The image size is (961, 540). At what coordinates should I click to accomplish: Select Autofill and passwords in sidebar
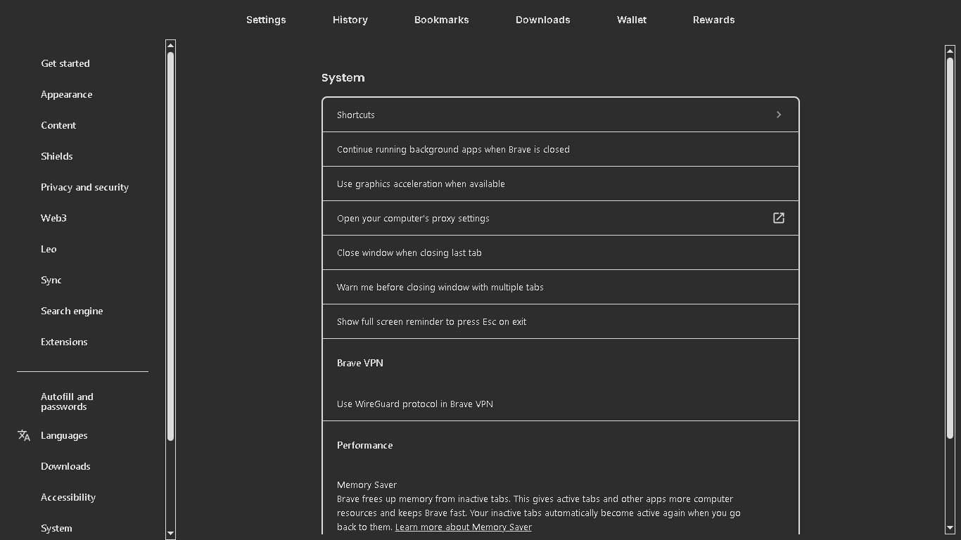coord(67,401)
